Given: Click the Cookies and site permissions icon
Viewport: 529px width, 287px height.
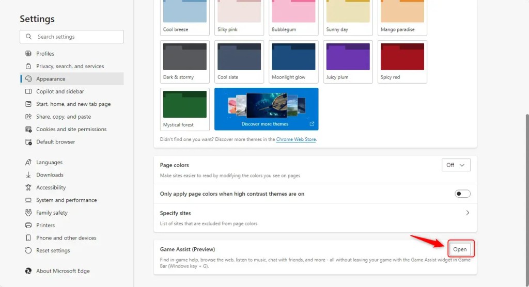Looking at the screenshot, I should 28,129.
